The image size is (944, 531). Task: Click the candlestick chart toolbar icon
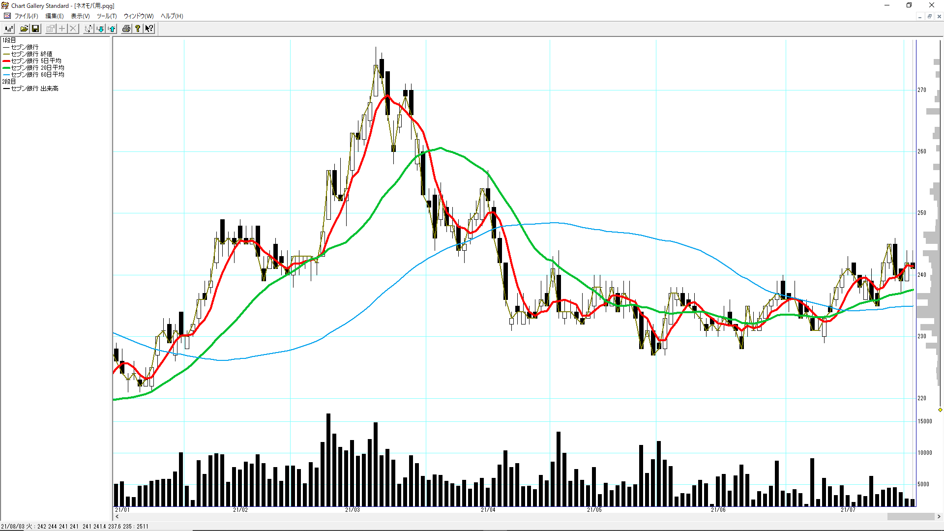pos(9,29)
